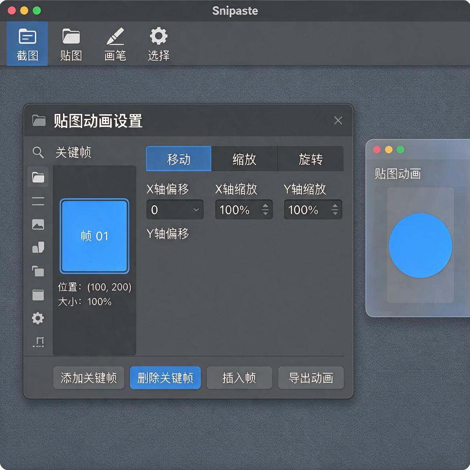Select the highlighted folder icon in the sidebar
This screenshot has height=470, width=470.
[38, 177]
